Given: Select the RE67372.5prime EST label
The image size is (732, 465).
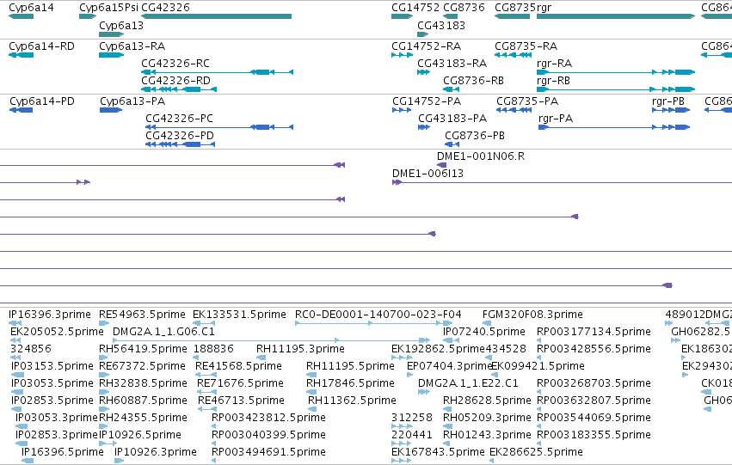Looking at the screenshot, I should [142, 366].
